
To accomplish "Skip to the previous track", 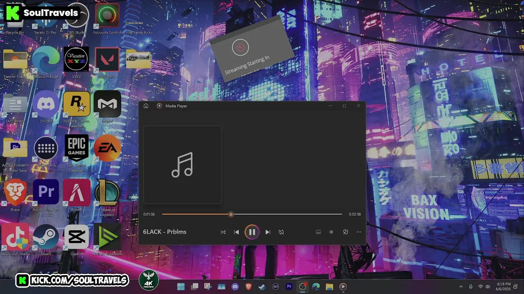I will tap(236, 232).
